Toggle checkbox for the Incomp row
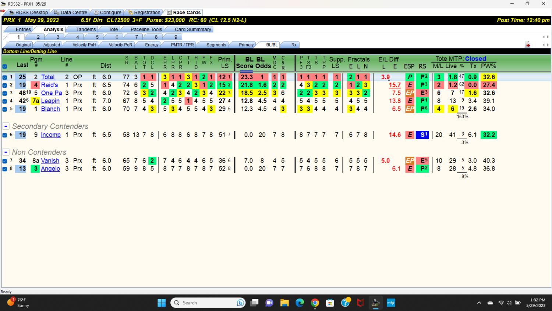Screen dimensions: 552x311 click(5, 135)
